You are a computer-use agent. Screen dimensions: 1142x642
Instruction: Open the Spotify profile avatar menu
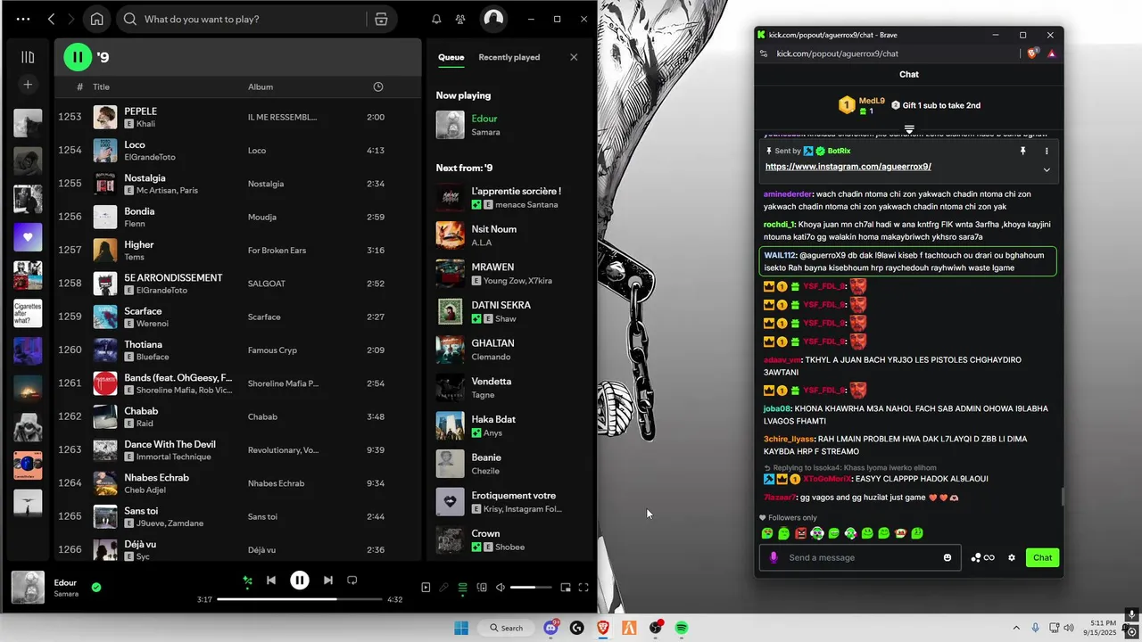point(493,19)
